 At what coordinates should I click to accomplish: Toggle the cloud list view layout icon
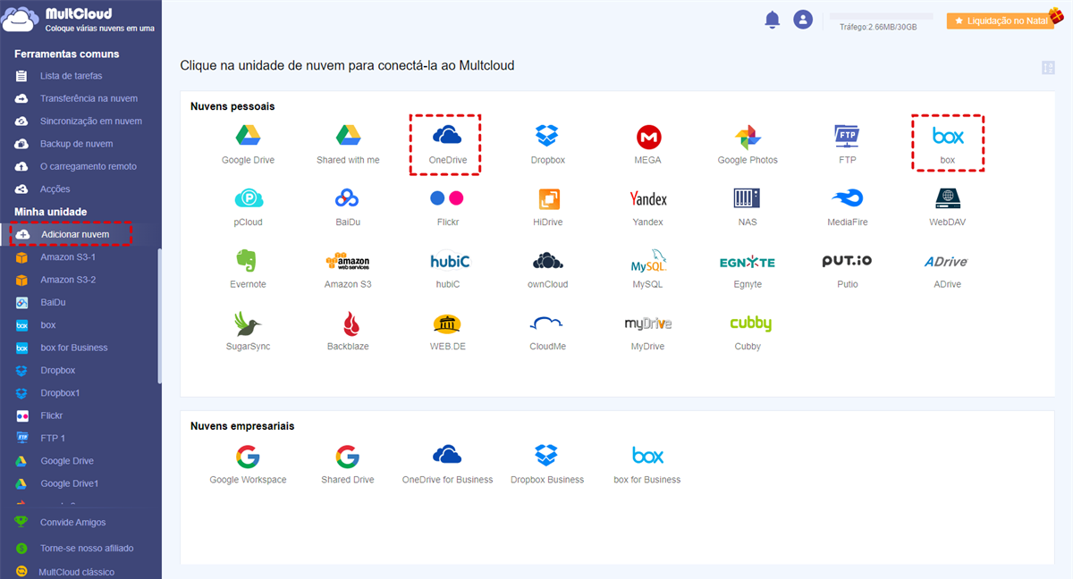[1048, 68]
